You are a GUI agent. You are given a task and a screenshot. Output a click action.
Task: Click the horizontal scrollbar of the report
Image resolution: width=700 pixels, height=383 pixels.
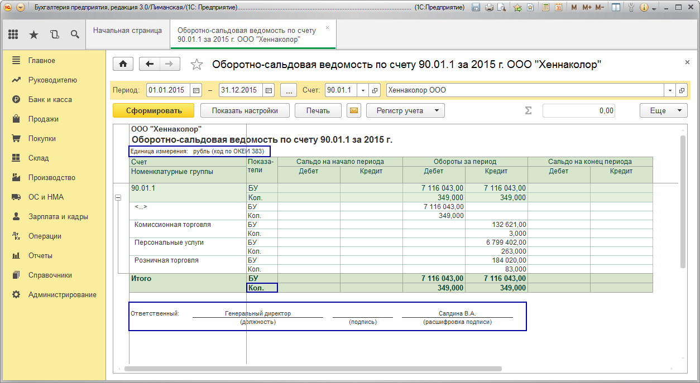point(313,369)
